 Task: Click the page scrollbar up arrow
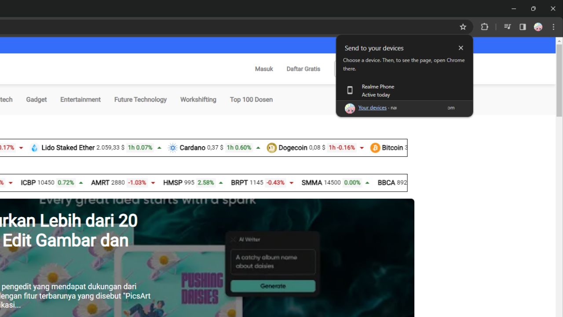click(x=559, y=41)
